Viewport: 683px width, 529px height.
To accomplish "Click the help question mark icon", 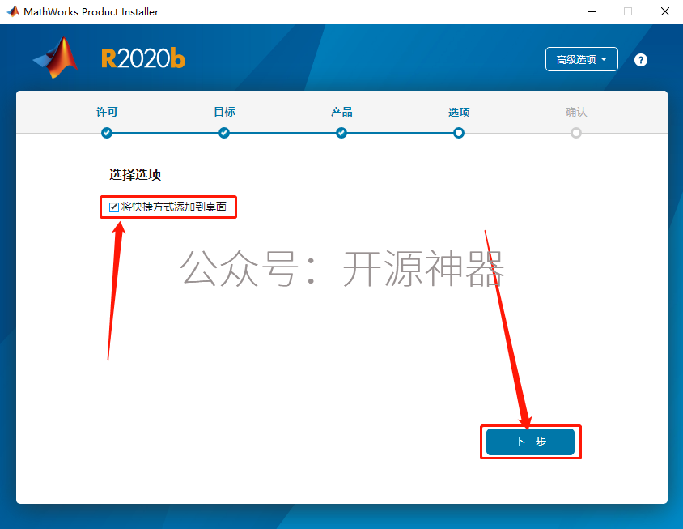I will (x=640, y=60).
